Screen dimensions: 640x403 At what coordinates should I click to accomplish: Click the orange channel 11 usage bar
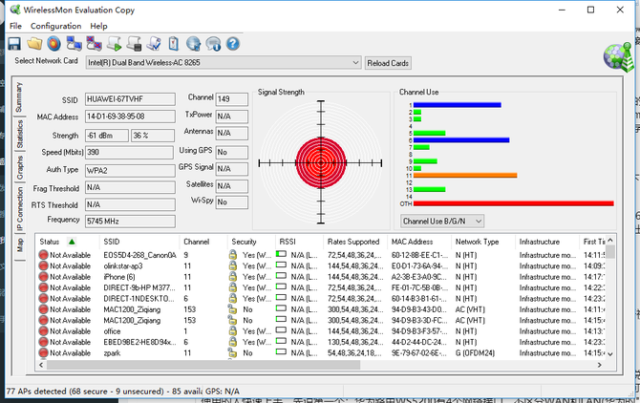464,176
